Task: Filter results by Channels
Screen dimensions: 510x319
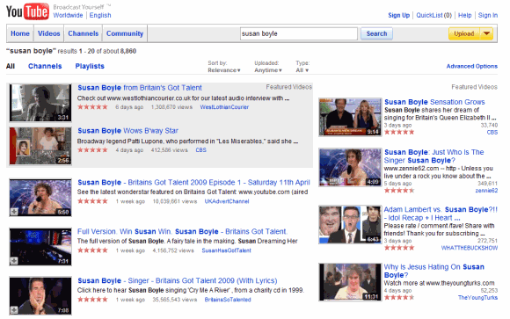Action: 45,66
